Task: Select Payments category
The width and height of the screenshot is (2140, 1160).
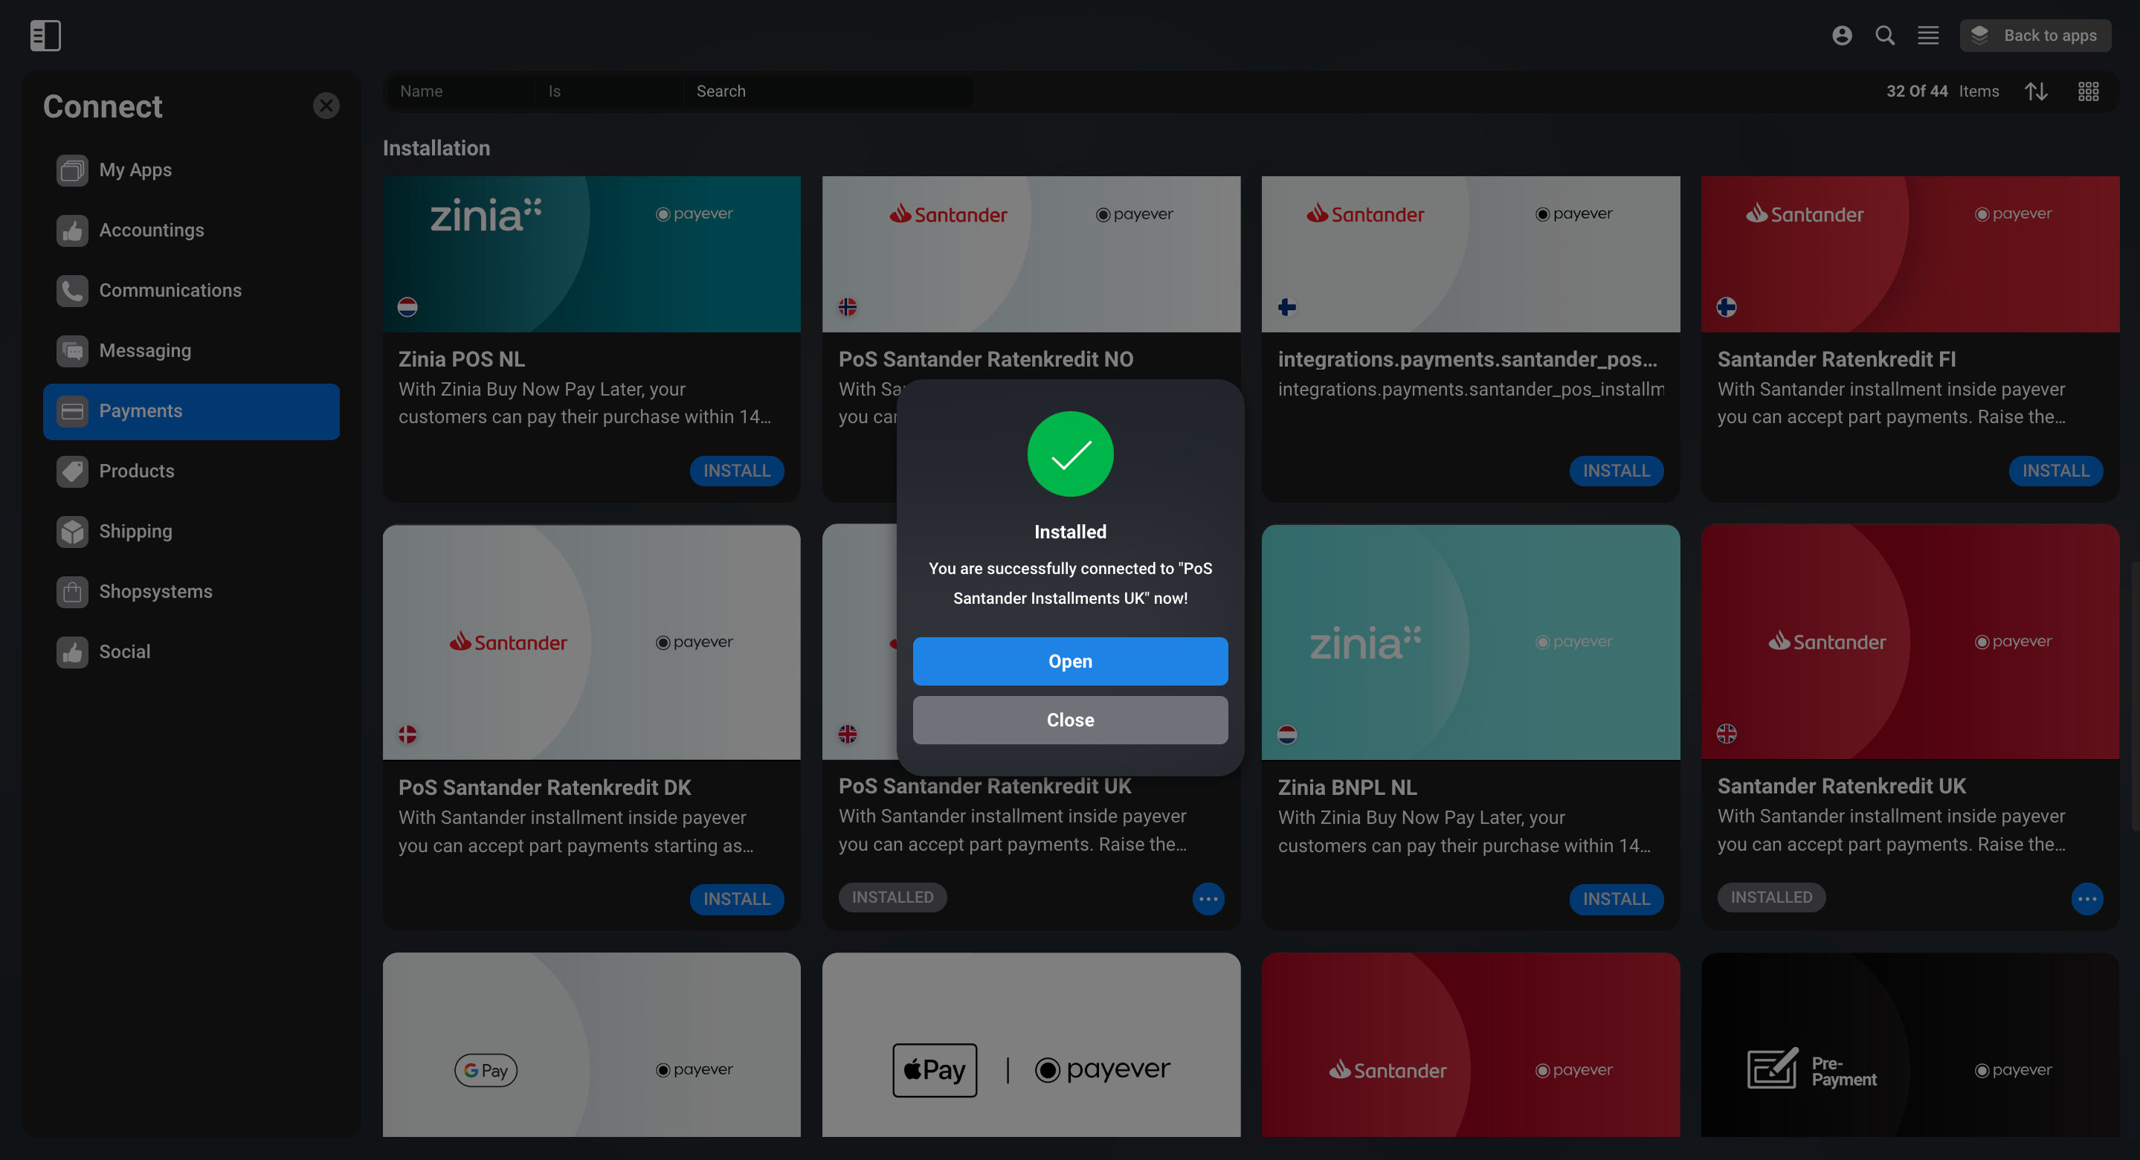Action: point(191,411)
